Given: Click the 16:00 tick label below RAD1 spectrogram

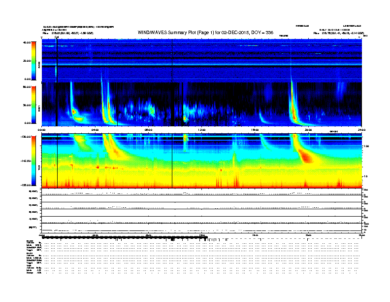Looking at the screenshot, I should coord(255,130).
